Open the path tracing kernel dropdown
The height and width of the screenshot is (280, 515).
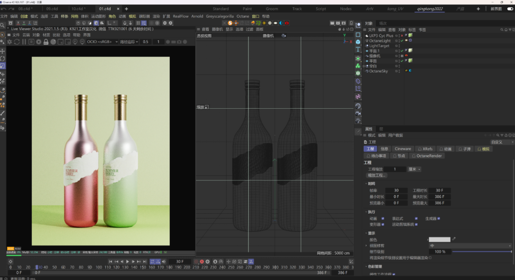click(x=129, y=41)
